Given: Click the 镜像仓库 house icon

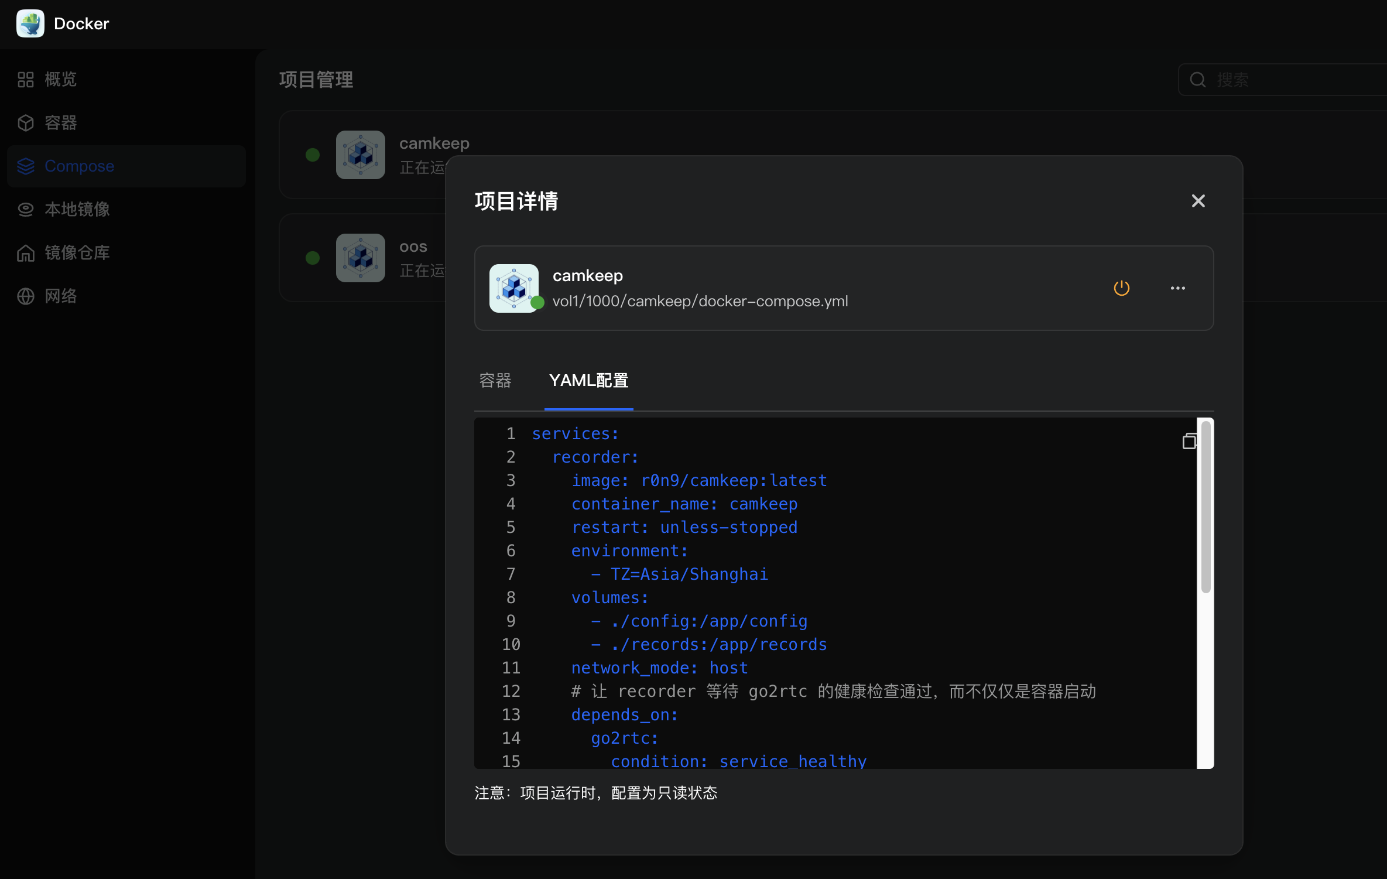Looking at the screenshot, I should pos(26,252).
